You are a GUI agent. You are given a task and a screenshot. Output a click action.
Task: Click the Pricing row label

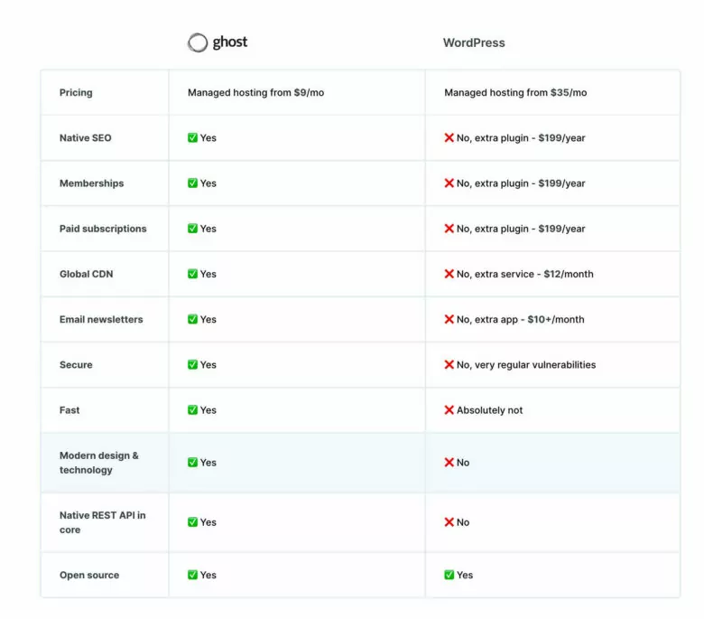point(76,93)
